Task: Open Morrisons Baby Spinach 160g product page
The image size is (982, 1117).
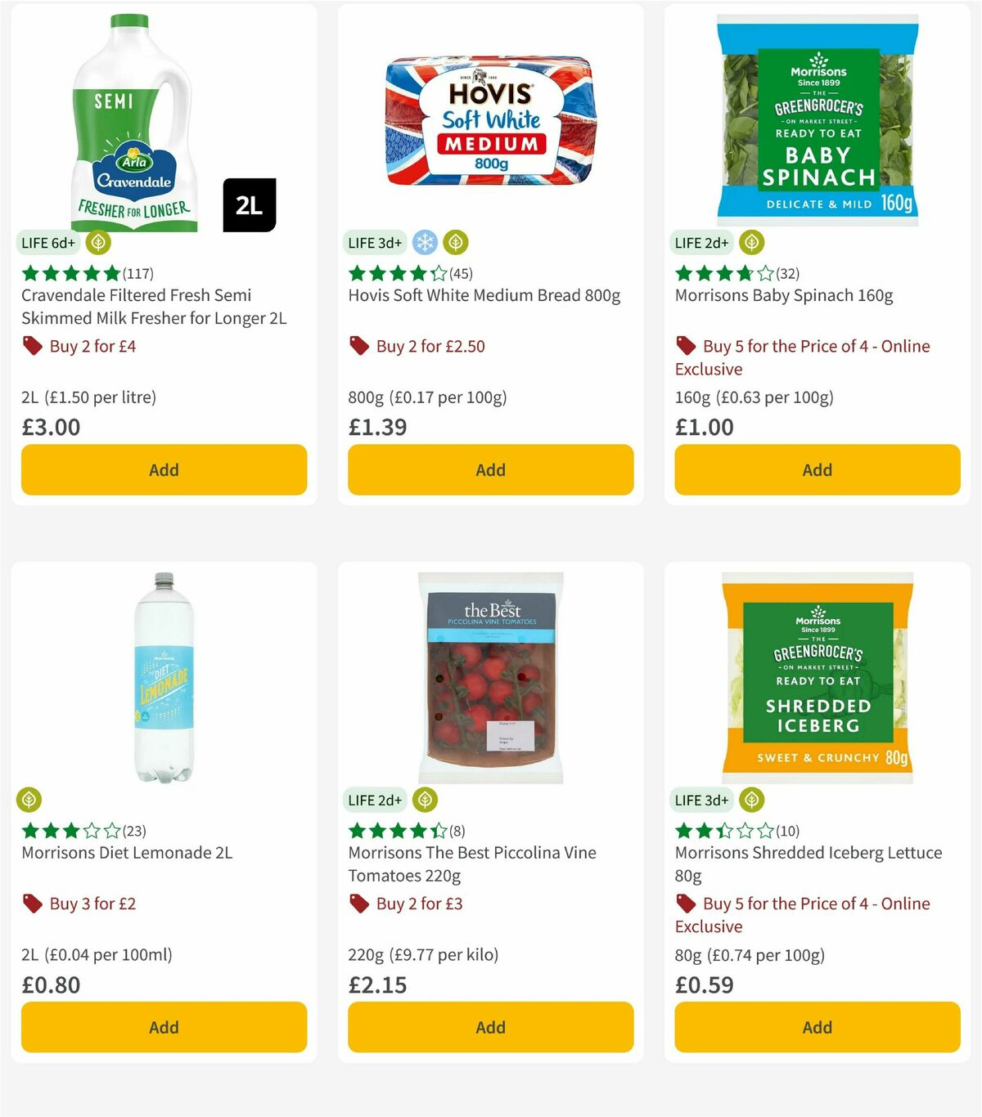Action: [x=783, y=295]
